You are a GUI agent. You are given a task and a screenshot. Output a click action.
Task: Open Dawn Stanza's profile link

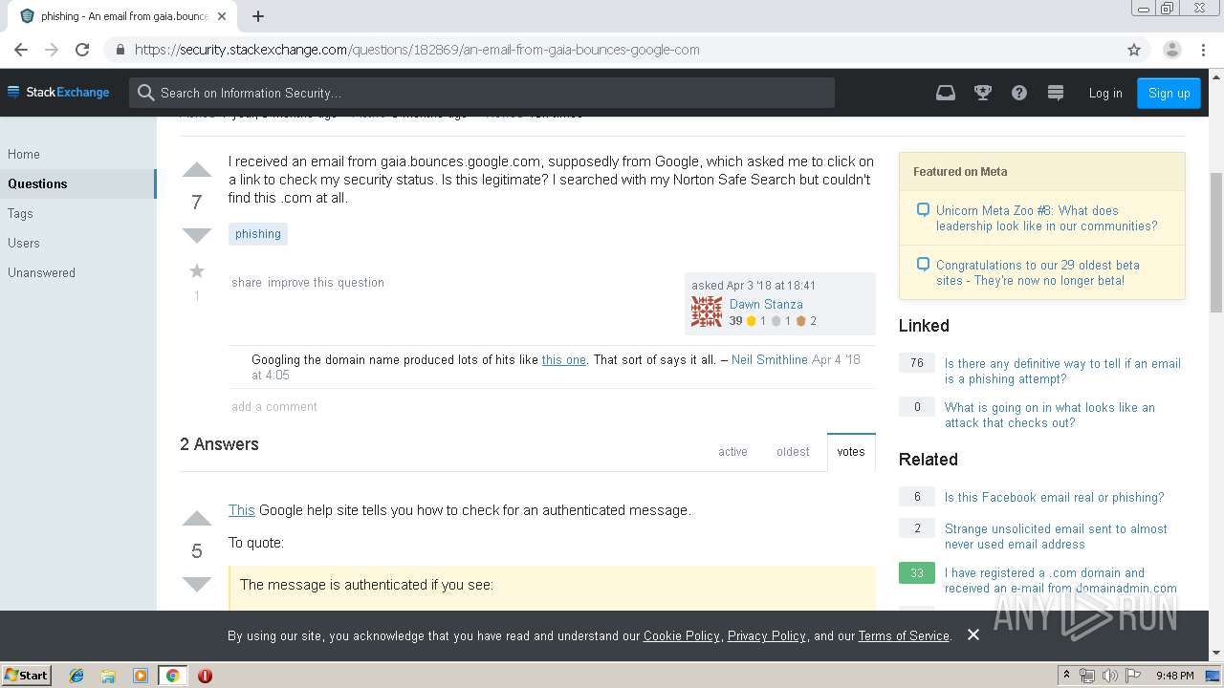coord(766,304)
